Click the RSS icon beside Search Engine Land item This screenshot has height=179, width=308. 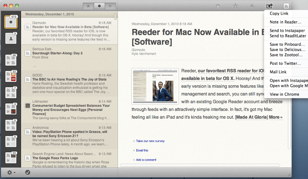coord(28,158)
